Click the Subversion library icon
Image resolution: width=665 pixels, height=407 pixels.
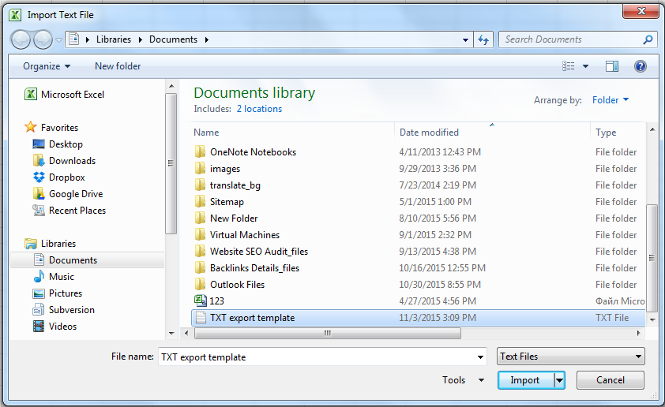[39, 310]
